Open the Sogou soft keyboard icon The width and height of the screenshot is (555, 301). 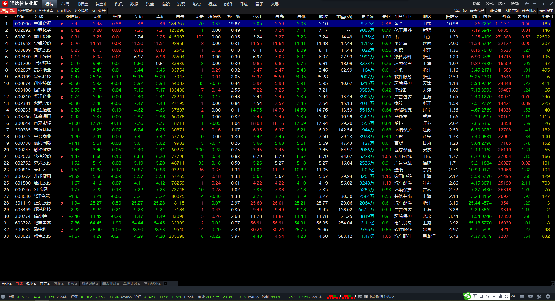click(494, 296)
